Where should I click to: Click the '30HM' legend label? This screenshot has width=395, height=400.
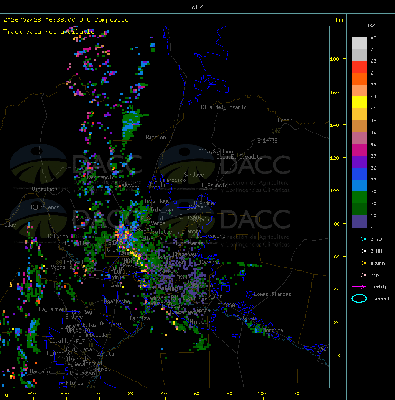pyautogui.click(x=376, y=251)
